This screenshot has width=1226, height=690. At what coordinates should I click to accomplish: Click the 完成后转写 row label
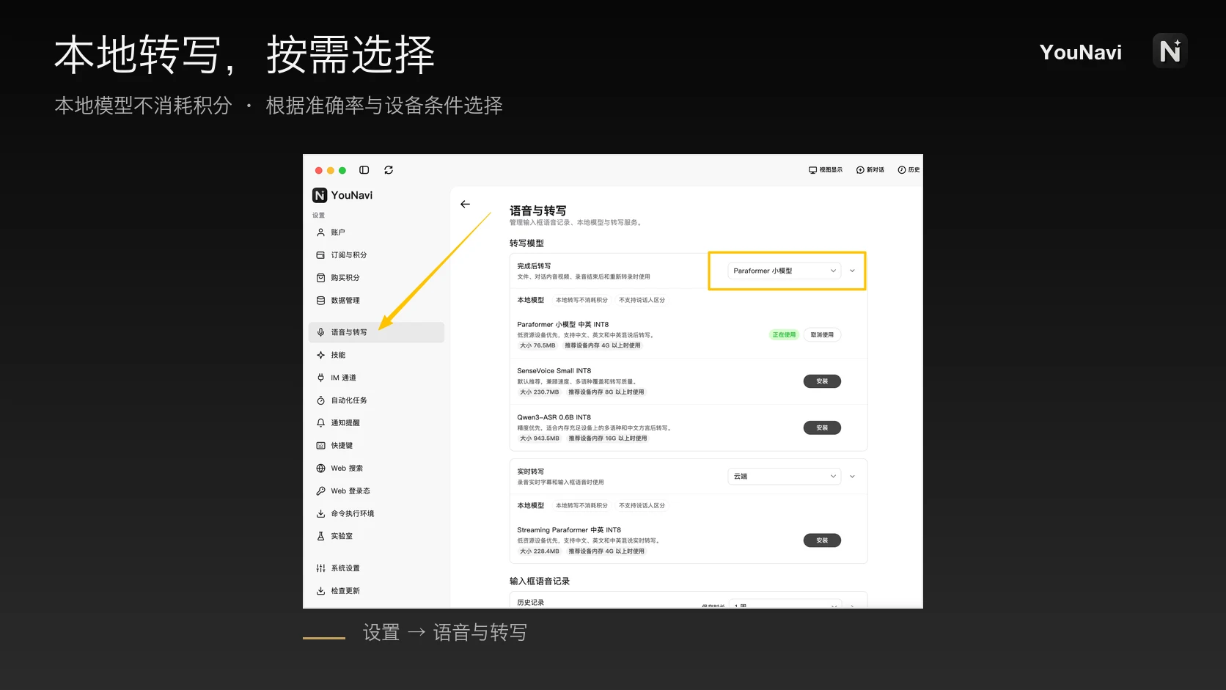click(x=534, y=266)
